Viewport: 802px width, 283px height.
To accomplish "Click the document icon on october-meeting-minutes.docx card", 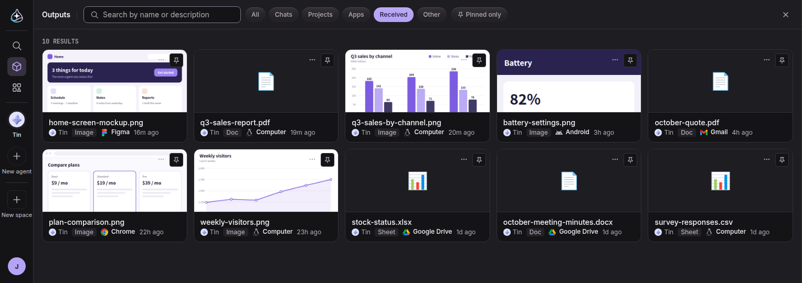I will [569, 181].
